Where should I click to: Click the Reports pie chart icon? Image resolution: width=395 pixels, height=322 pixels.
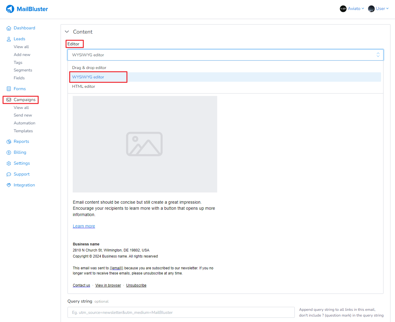tap(9, 142)
